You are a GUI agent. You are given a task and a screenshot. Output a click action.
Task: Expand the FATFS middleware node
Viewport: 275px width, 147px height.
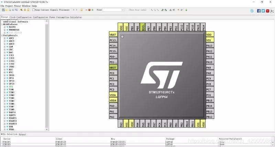(x=5, y=27)
